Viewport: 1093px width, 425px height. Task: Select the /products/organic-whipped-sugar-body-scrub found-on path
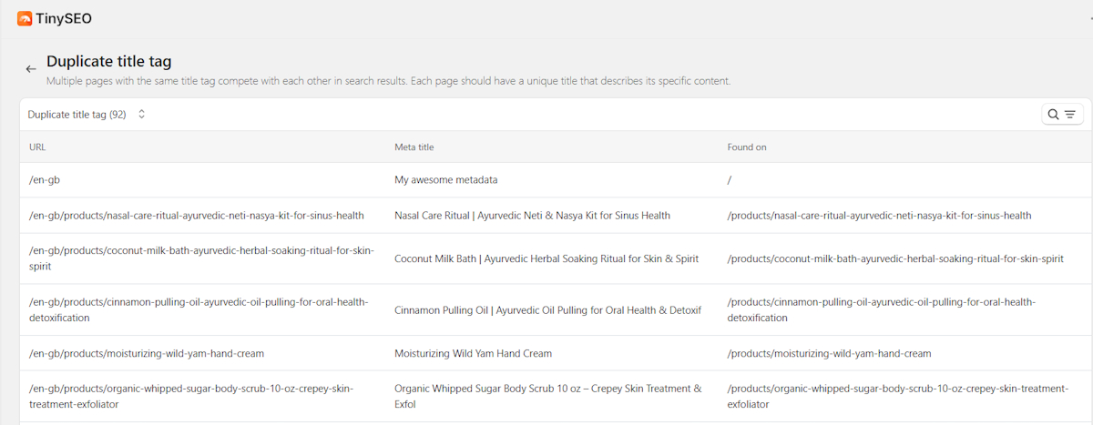point(897,396)
